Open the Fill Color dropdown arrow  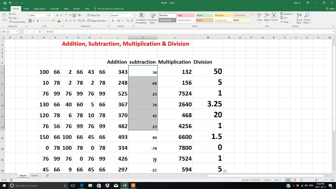click(56, 20)
